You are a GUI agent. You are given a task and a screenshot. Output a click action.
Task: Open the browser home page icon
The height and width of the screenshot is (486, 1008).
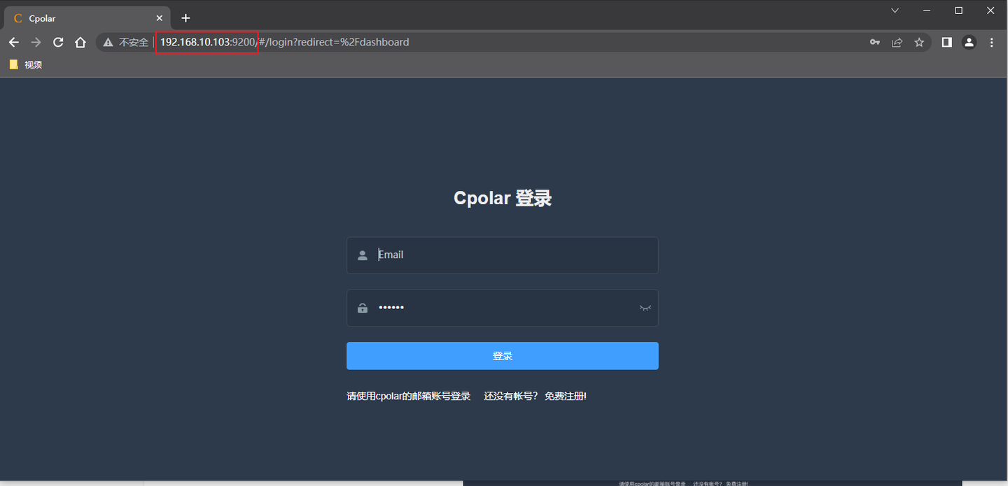(x=80, y=42)
